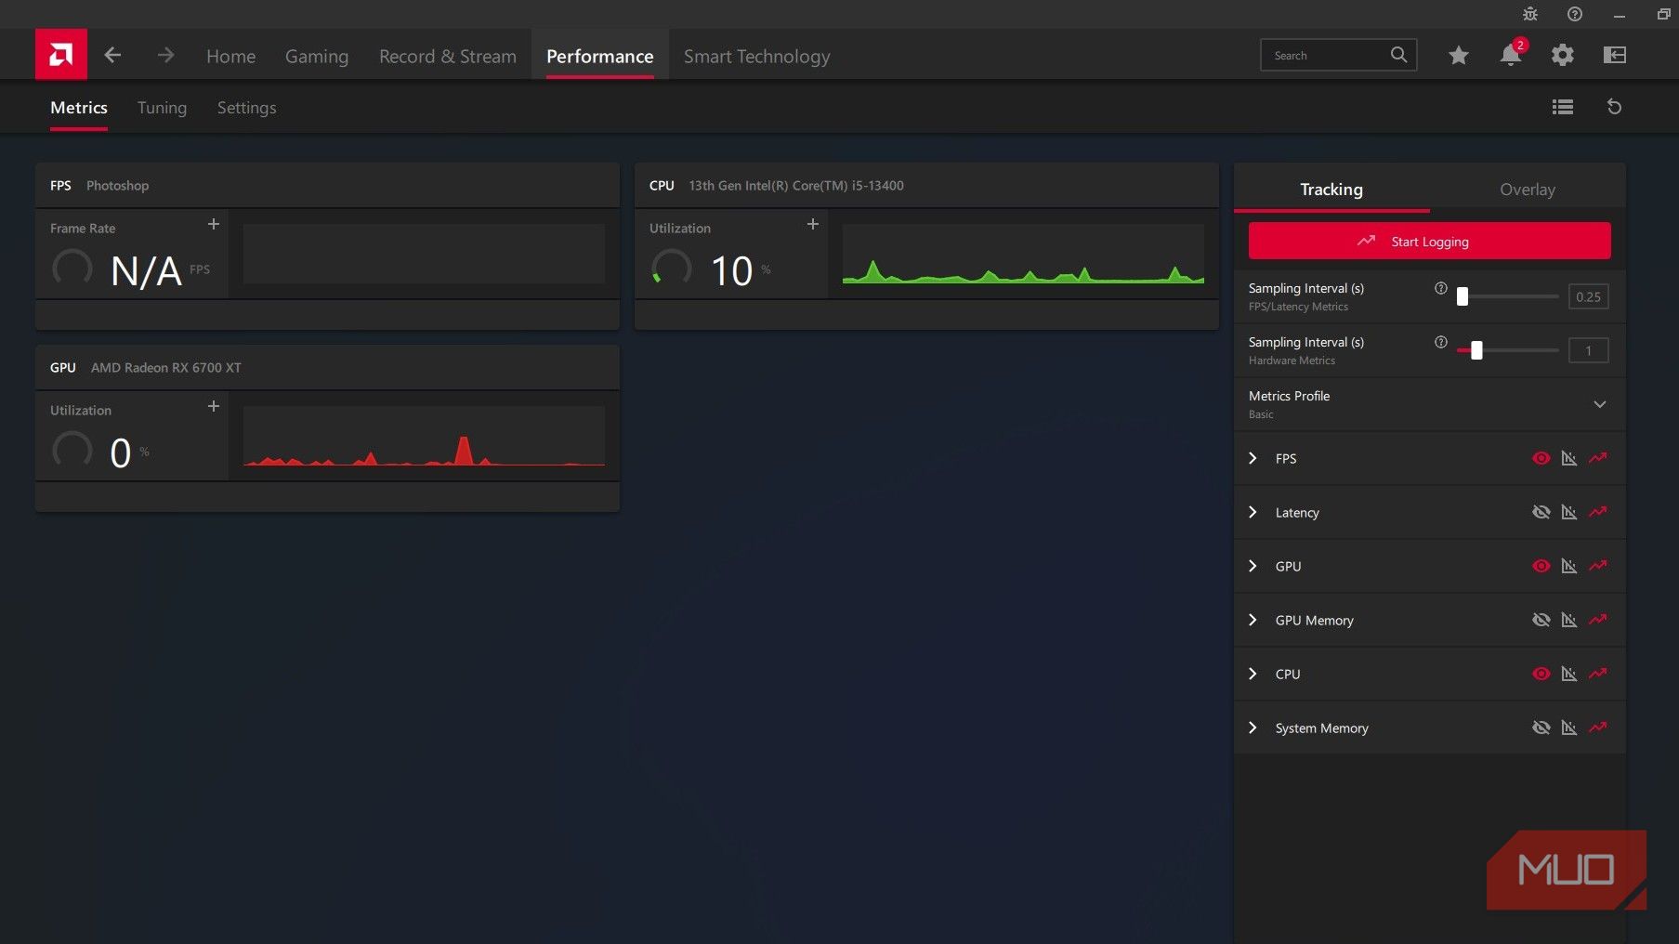Click the Search input field
The height and width of the screenshot is (944, 1679).
tap(1338, 55)
